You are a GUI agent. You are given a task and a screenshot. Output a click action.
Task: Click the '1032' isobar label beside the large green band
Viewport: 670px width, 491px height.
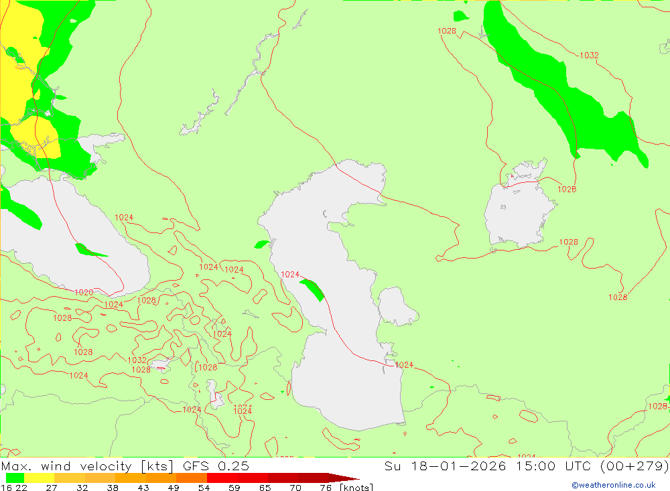pos(589,55)
